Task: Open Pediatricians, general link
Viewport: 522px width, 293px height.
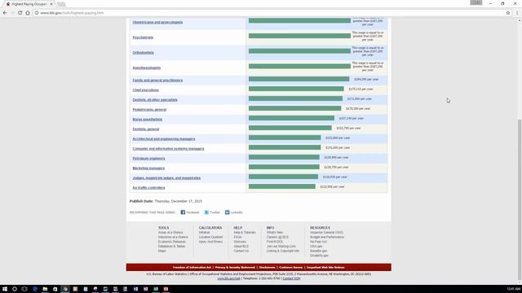Action: click(149, 110)
